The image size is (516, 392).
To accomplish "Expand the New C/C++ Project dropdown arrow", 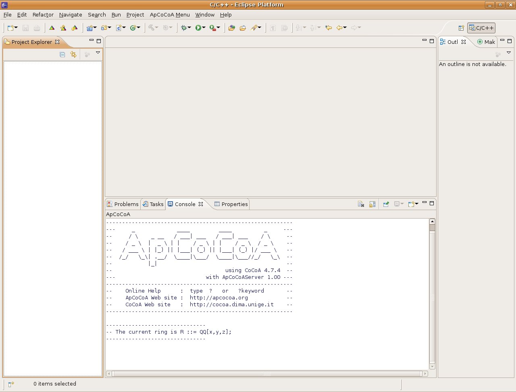I will 95,28.
